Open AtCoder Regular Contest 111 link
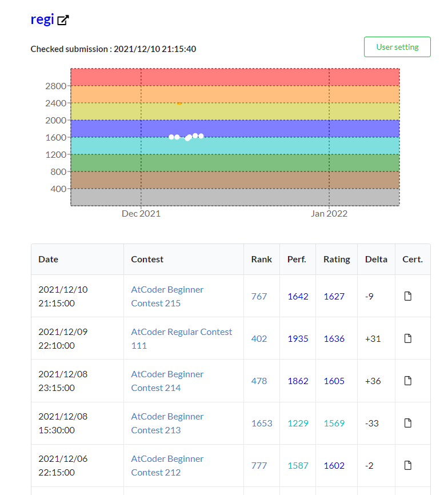448x495 pixels. pos(181,338)
